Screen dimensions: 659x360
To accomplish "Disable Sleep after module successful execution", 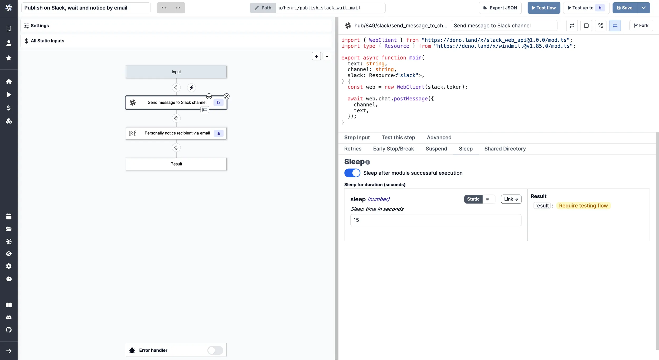I will [352, 173].
